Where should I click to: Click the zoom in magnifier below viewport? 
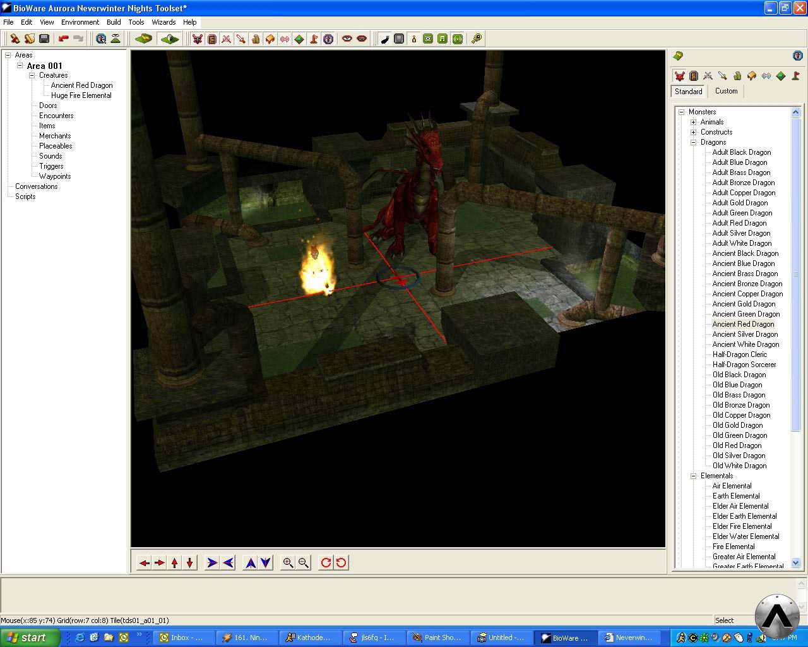[x=288, y=562]
